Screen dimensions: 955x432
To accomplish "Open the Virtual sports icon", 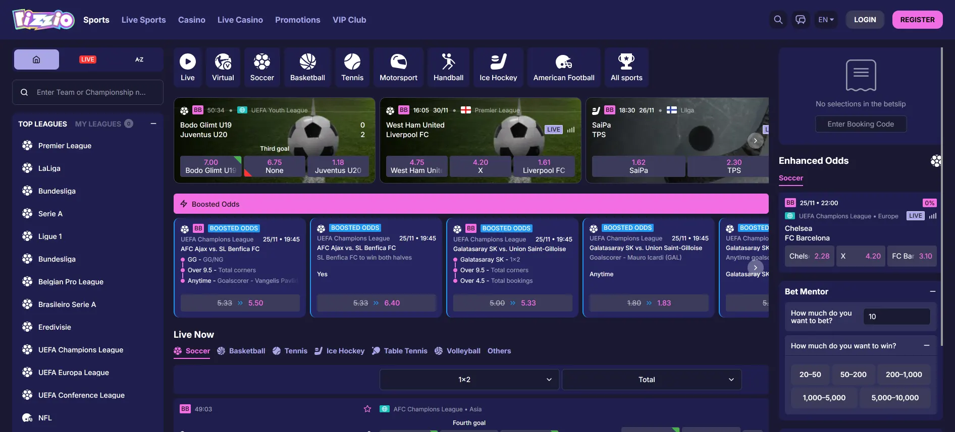I will coord(223,68).
